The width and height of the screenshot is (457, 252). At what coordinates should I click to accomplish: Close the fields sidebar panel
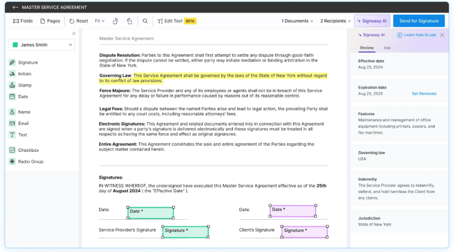(x=74, y=33)
